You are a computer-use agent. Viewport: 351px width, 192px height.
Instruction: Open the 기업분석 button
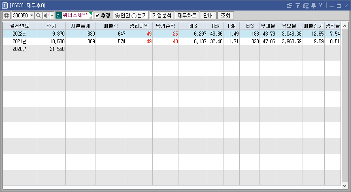tap(162, 15)
